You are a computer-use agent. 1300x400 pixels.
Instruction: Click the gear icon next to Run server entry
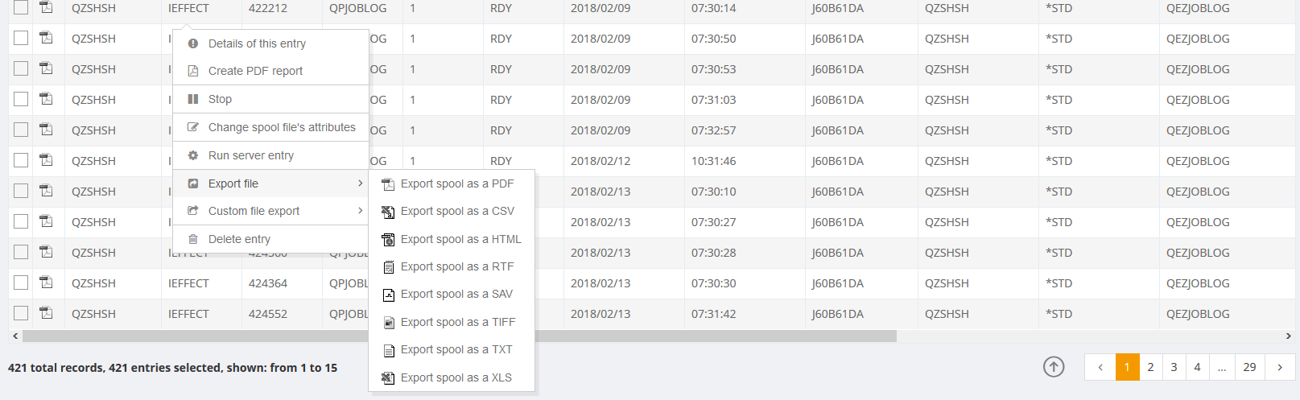pos(193,155)
